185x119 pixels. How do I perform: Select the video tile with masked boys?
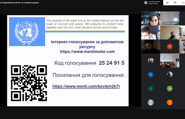[x=151, y=33]
